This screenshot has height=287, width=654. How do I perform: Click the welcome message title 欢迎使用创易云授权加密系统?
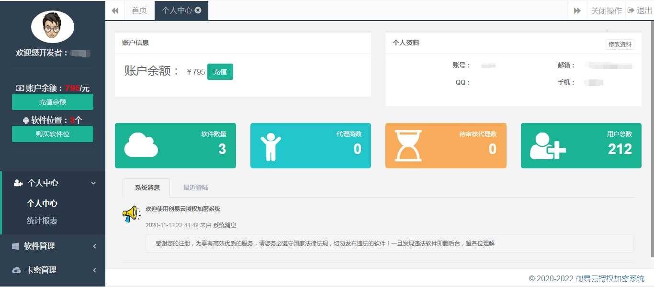coord(183,209)
